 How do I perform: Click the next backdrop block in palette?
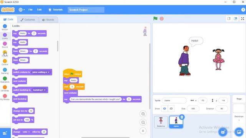[20, 99]
